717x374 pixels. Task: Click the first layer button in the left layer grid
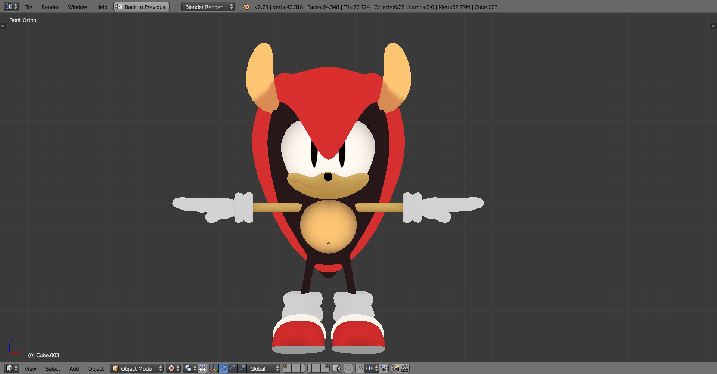285,366
